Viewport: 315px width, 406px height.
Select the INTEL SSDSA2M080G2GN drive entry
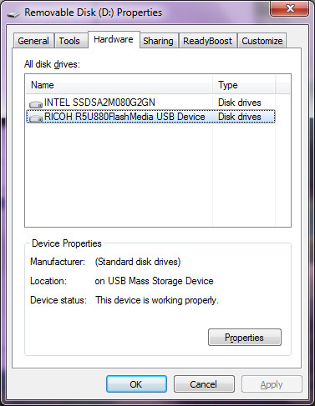[150, 103]
